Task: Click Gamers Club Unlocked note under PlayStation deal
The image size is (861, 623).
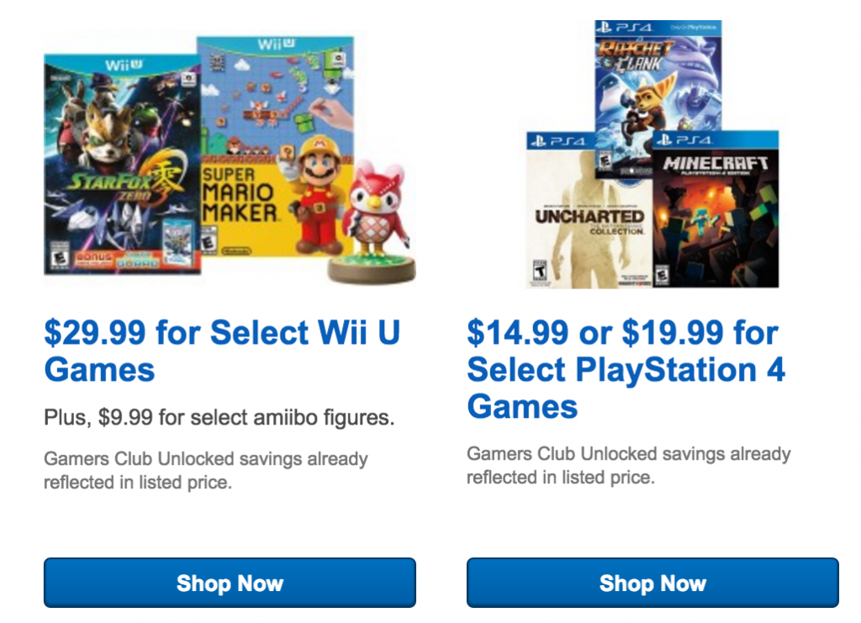Action: point(628,465)
